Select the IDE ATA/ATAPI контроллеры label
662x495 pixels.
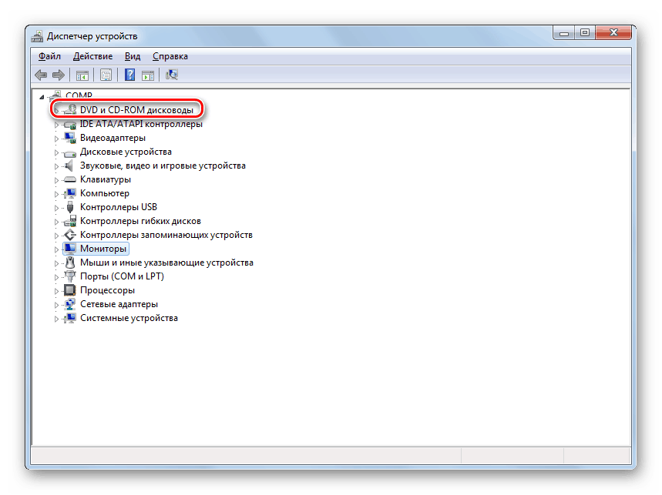pos(141,124)
